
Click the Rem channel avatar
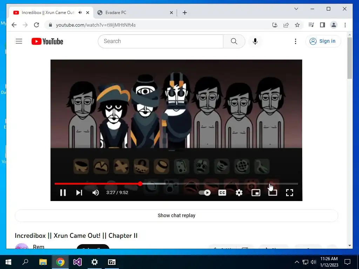(21, 246)
